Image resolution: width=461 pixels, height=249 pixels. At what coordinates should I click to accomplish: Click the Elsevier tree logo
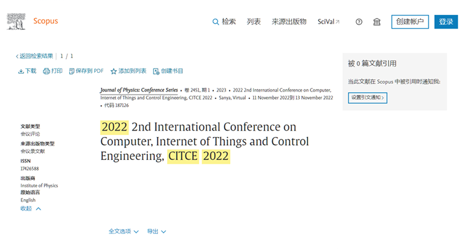[x=16, y=21]
